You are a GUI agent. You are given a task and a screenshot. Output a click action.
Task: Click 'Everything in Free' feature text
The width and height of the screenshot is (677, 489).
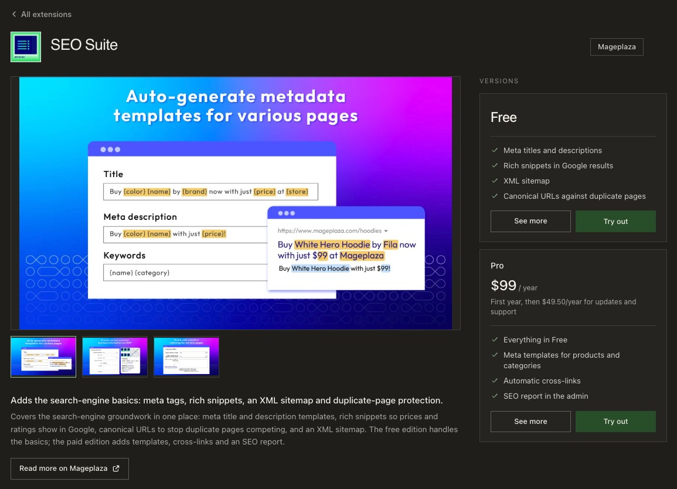coord(535,340)
